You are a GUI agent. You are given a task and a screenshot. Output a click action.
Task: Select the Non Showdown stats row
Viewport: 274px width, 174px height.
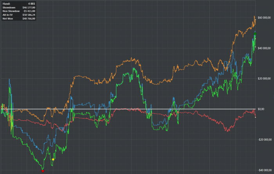19,11
